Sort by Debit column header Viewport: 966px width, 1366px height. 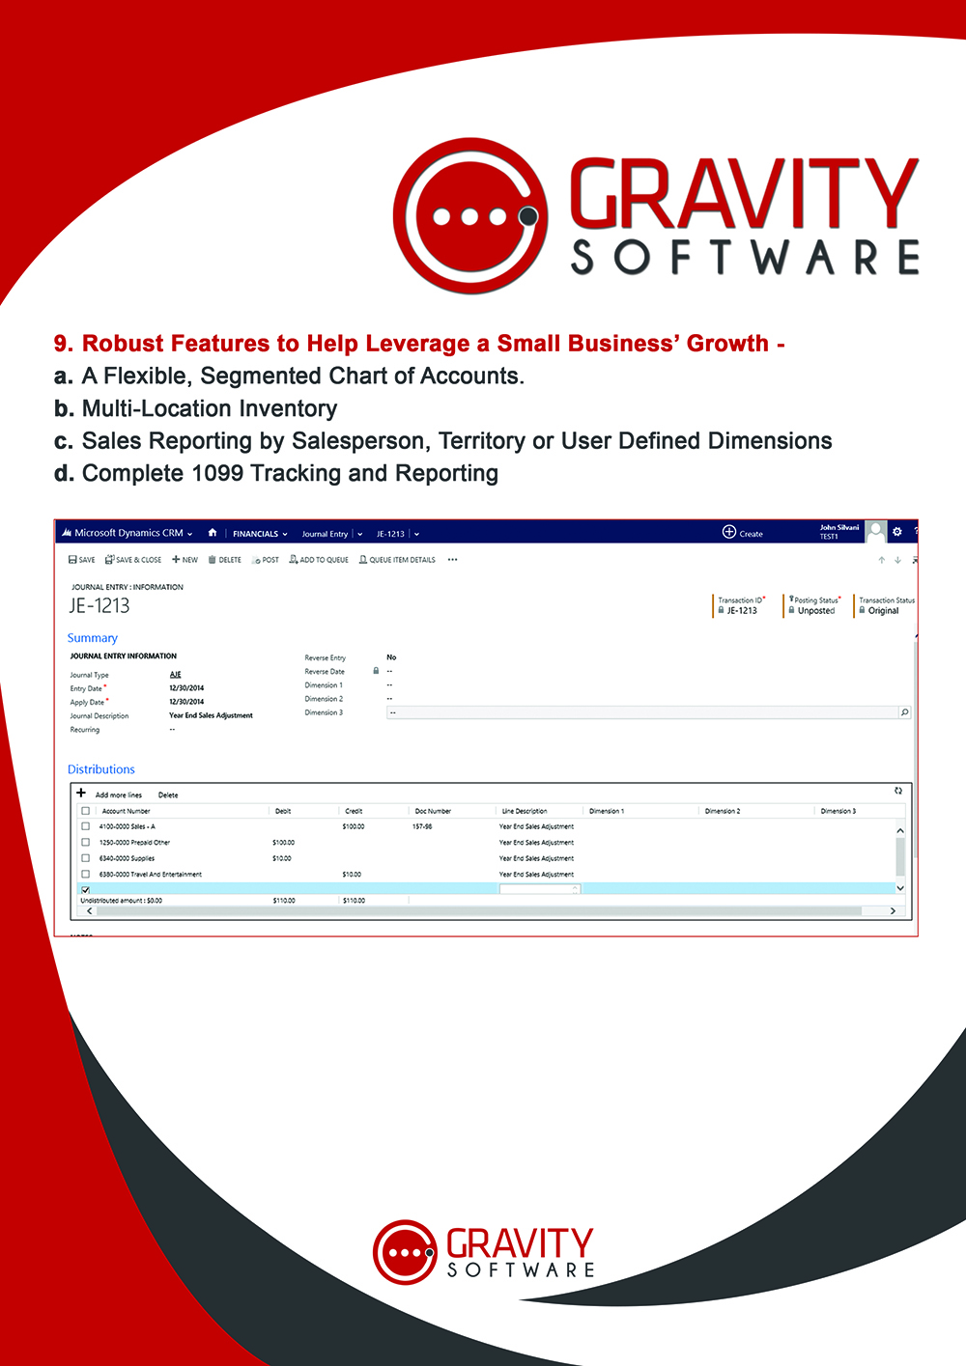point(283,811)
